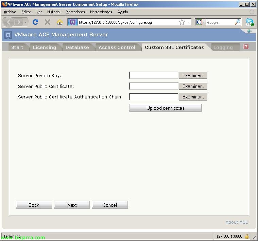This screenshot has height=241, width=258.
Task: Bookmark this page with the star icon
Action: (x=182, y=22)
